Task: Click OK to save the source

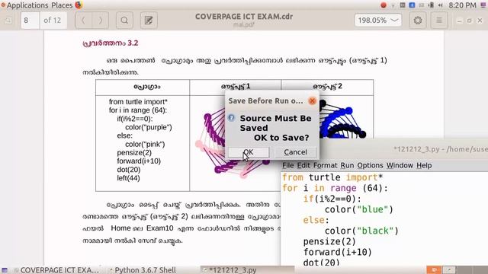Action: [249, 152]
